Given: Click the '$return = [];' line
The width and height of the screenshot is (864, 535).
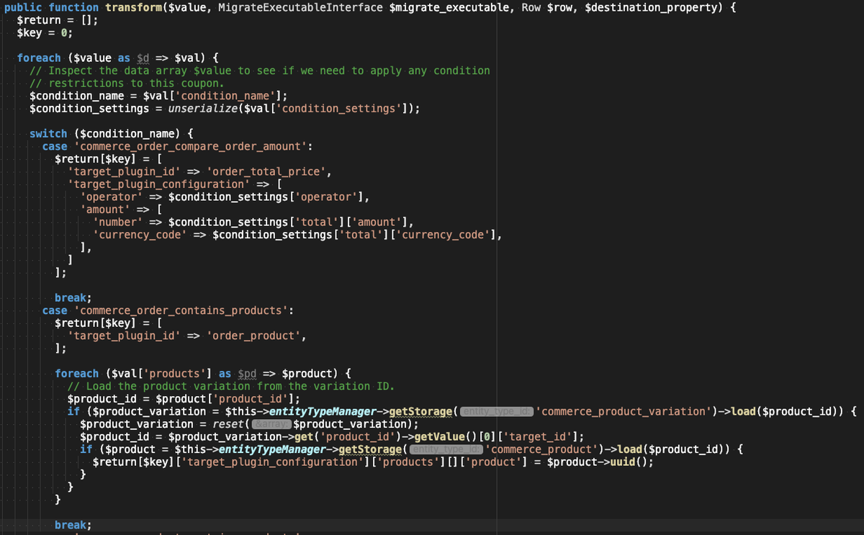Looking at the screenshot, I should pos(58,20).
